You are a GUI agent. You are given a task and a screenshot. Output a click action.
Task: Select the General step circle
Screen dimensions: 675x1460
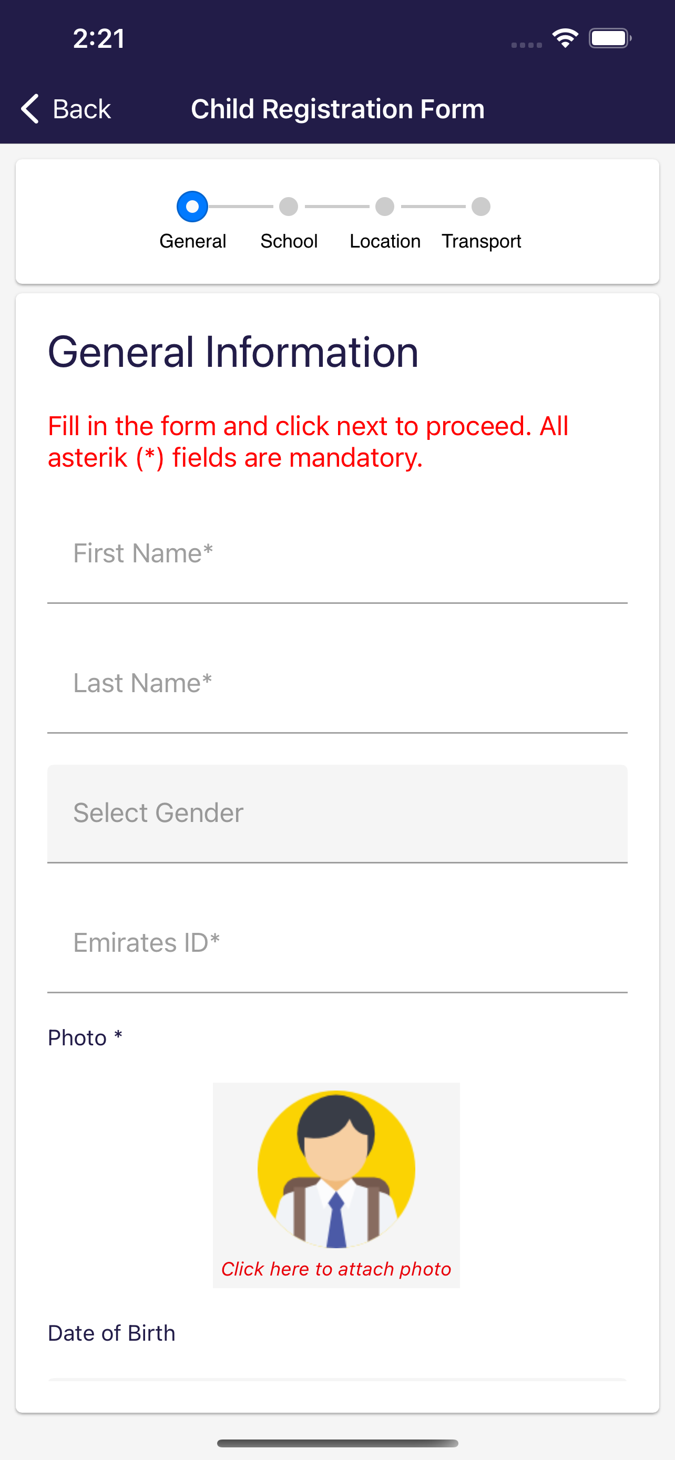point(192,207)
